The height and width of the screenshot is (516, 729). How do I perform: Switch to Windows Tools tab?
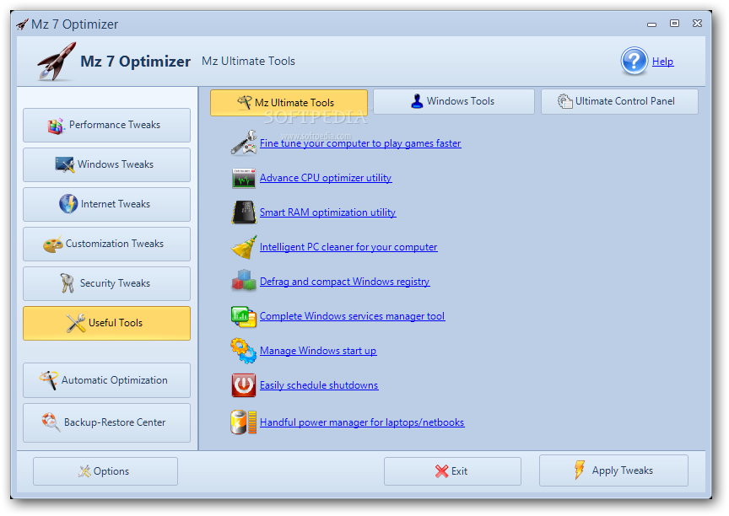click(x=454, y=101)
